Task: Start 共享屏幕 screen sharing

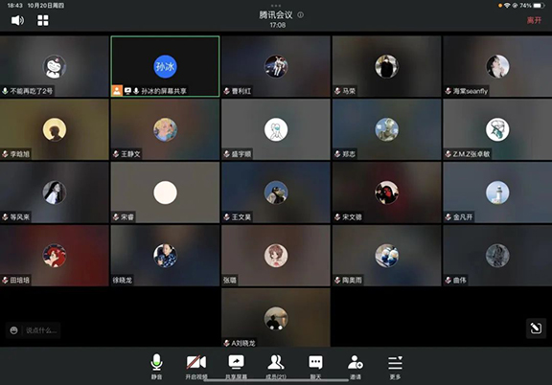Action: tap(236, 367)
